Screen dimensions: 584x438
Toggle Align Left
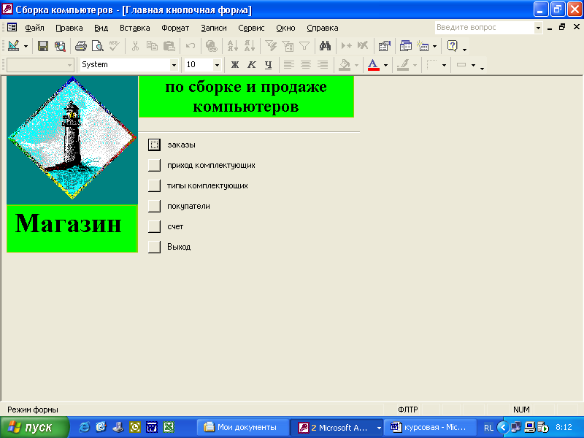(288, 65)
